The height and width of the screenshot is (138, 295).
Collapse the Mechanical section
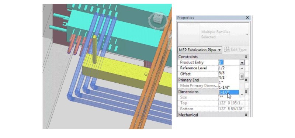point(246,115)
